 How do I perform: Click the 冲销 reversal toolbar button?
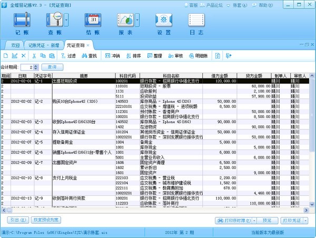click(x=112, y=55)
